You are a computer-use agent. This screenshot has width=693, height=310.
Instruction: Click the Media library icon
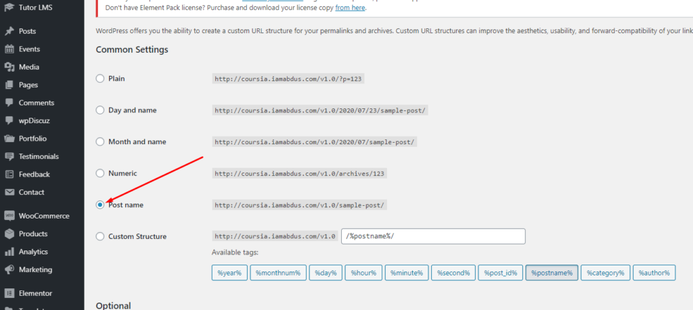pyautogui.click(x=9, y=67)
